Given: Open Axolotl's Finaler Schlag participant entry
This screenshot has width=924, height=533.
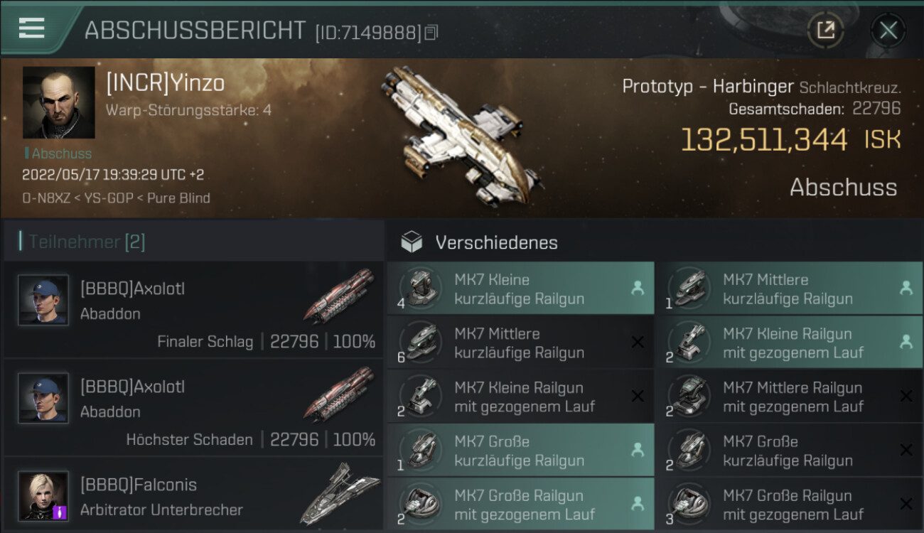Looking at the screenshot, I should (193, 310).
